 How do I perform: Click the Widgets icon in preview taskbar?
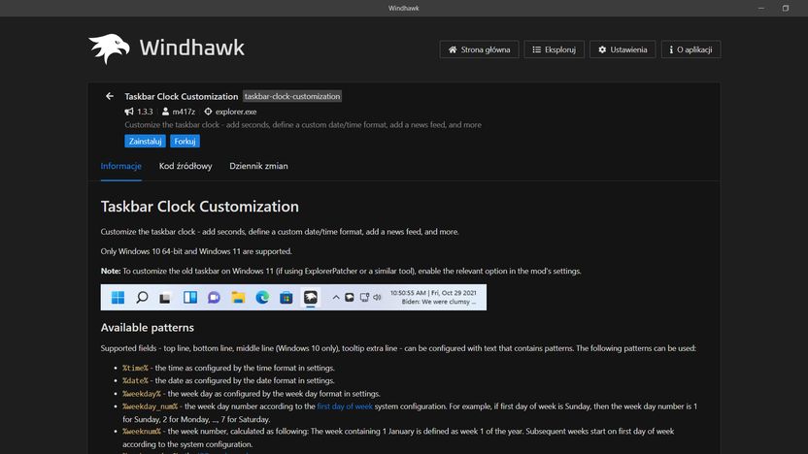click(x=190, y=297)
